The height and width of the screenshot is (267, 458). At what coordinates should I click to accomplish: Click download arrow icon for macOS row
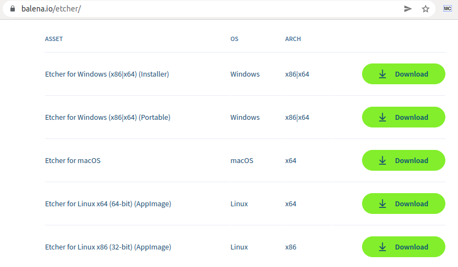point(382,160)
